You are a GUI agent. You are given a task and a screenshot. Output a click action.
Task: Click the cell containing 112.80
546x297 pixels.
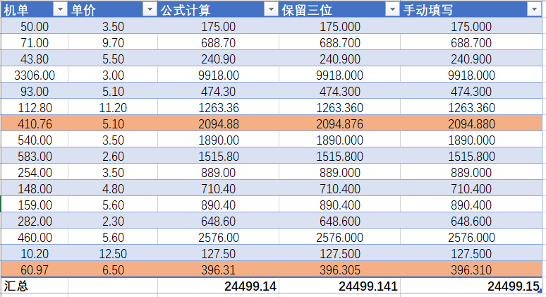pos(35,108)
